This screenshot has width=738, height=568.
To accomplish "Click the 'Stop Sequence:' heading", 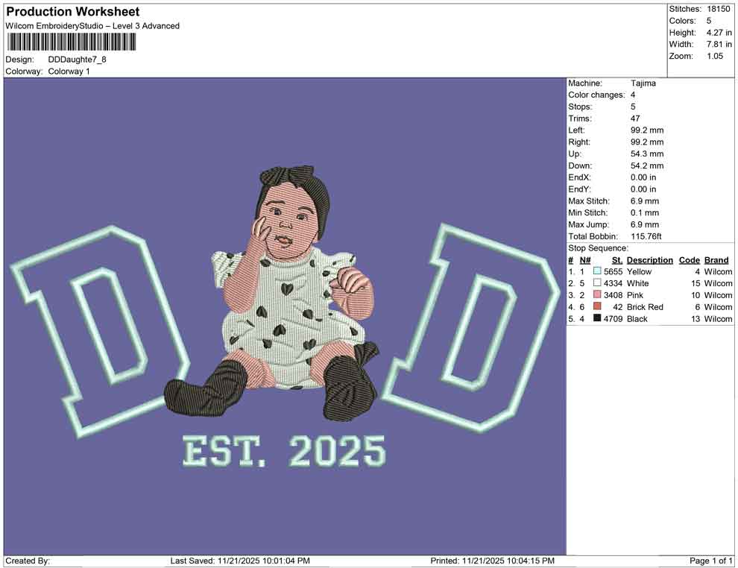I will point(598,248).
